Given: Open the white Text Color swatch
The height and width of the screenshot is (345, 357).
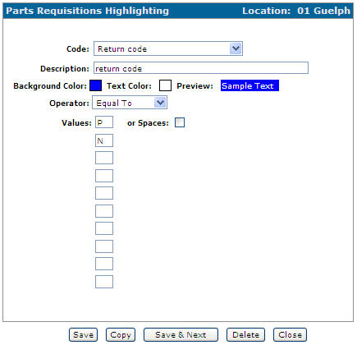Looking at the screenshot, I should 165,85.
